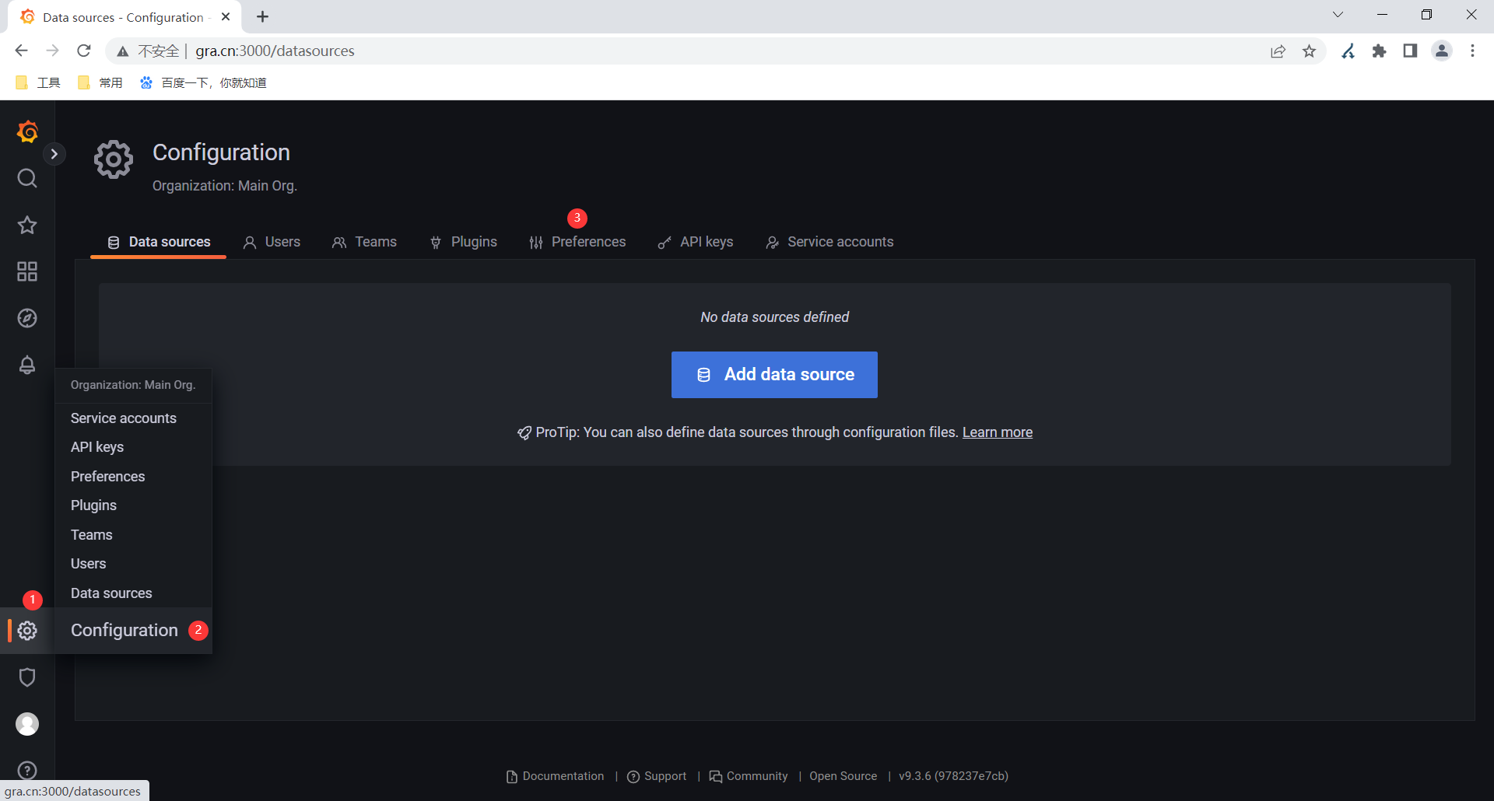Open the tab search dropdown chevron

pos(1338,15)
